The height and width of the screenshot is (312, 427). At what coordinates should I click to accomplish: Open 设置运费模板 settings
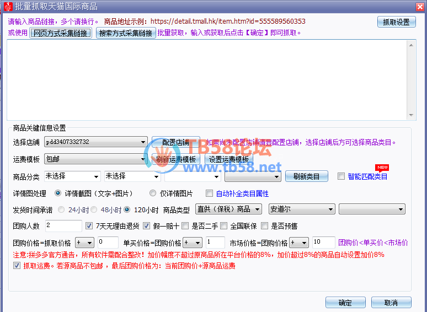(x=228, y=159)
